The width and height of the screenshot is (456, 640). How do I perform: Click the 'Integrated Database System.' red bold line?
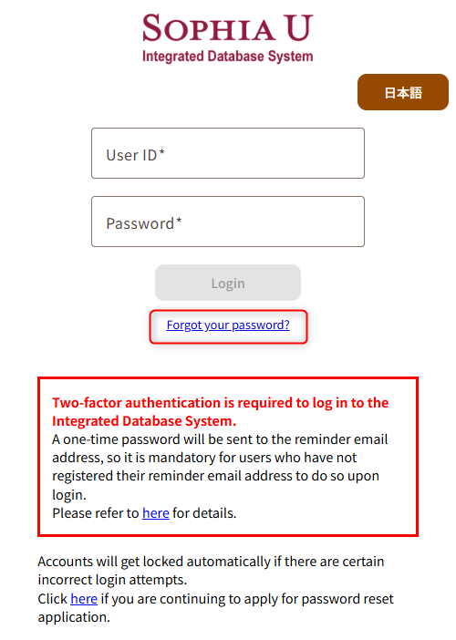point(144,421)
